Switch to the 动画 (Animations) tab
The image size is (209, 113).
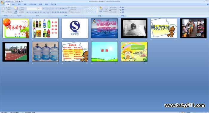tap(25, 4)
